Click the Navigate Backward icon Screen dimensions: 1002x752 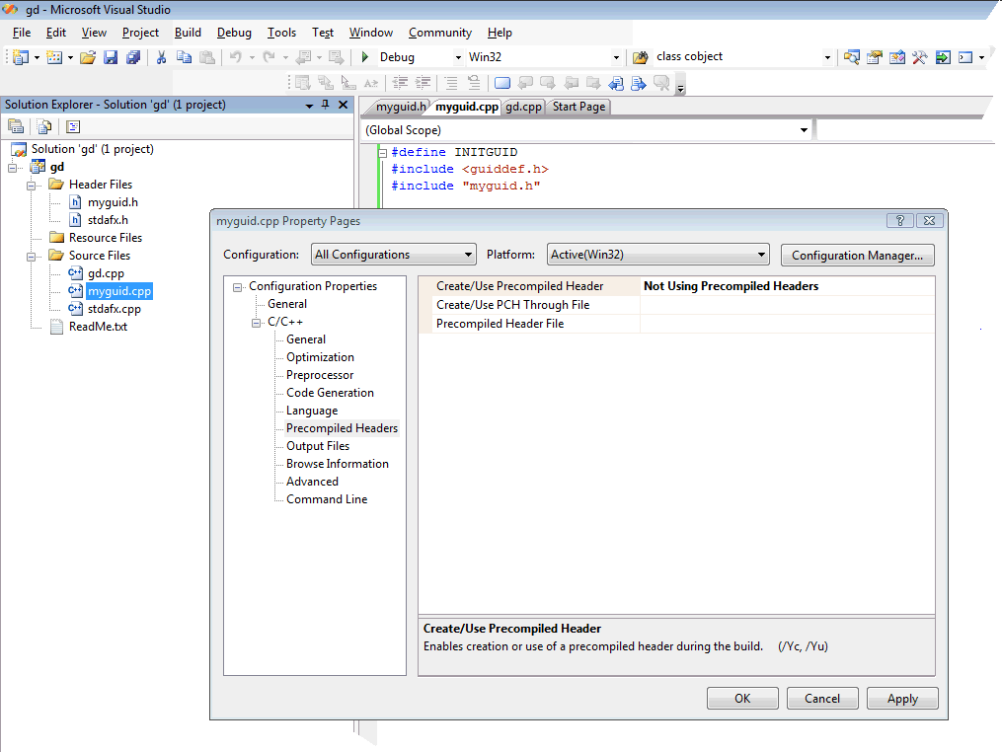point(303,57)
